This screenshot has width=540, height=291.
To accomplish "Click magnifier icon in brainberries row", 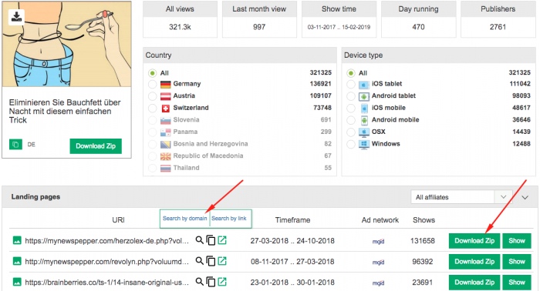I will coord(199,282).
